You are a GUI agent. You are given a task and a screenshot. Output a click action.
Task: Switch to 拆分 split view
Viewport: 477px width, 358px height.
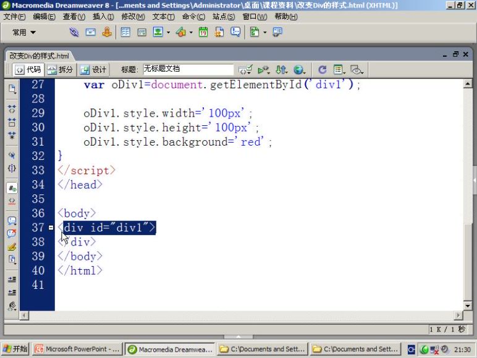60,70
